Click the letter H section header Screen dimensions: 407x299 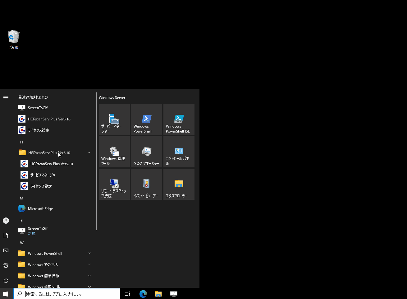(21, 142)
